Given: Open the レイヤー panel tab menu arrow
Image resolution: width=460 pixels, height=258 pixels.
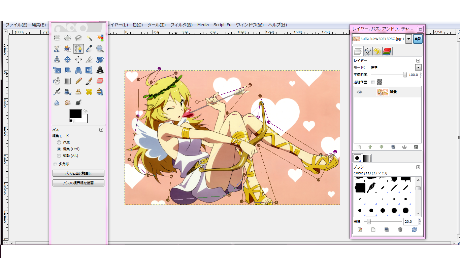Looking at the screenshot, I should pos(418,61).
